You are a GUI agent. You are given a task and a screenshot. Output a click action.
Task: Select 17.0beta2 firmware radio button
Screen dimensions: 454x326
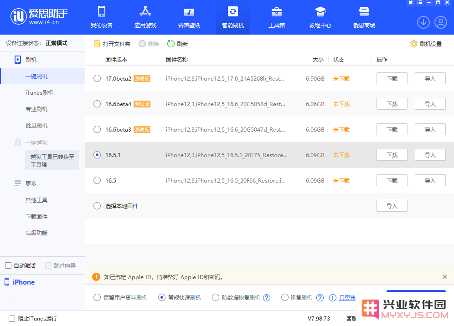click(x=97, y=78)
